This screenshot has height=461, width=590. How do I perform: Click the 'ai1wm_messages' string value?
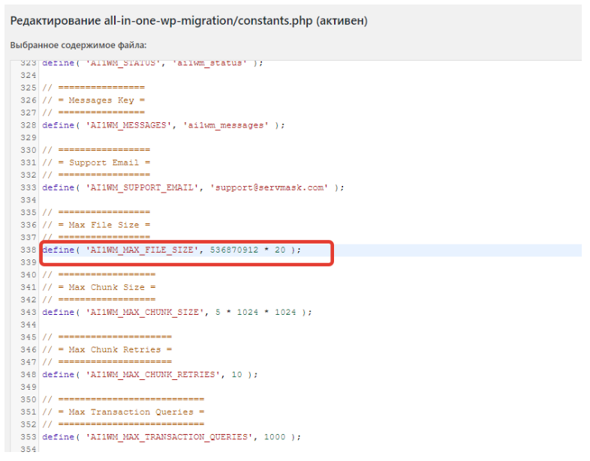(226, 125)
